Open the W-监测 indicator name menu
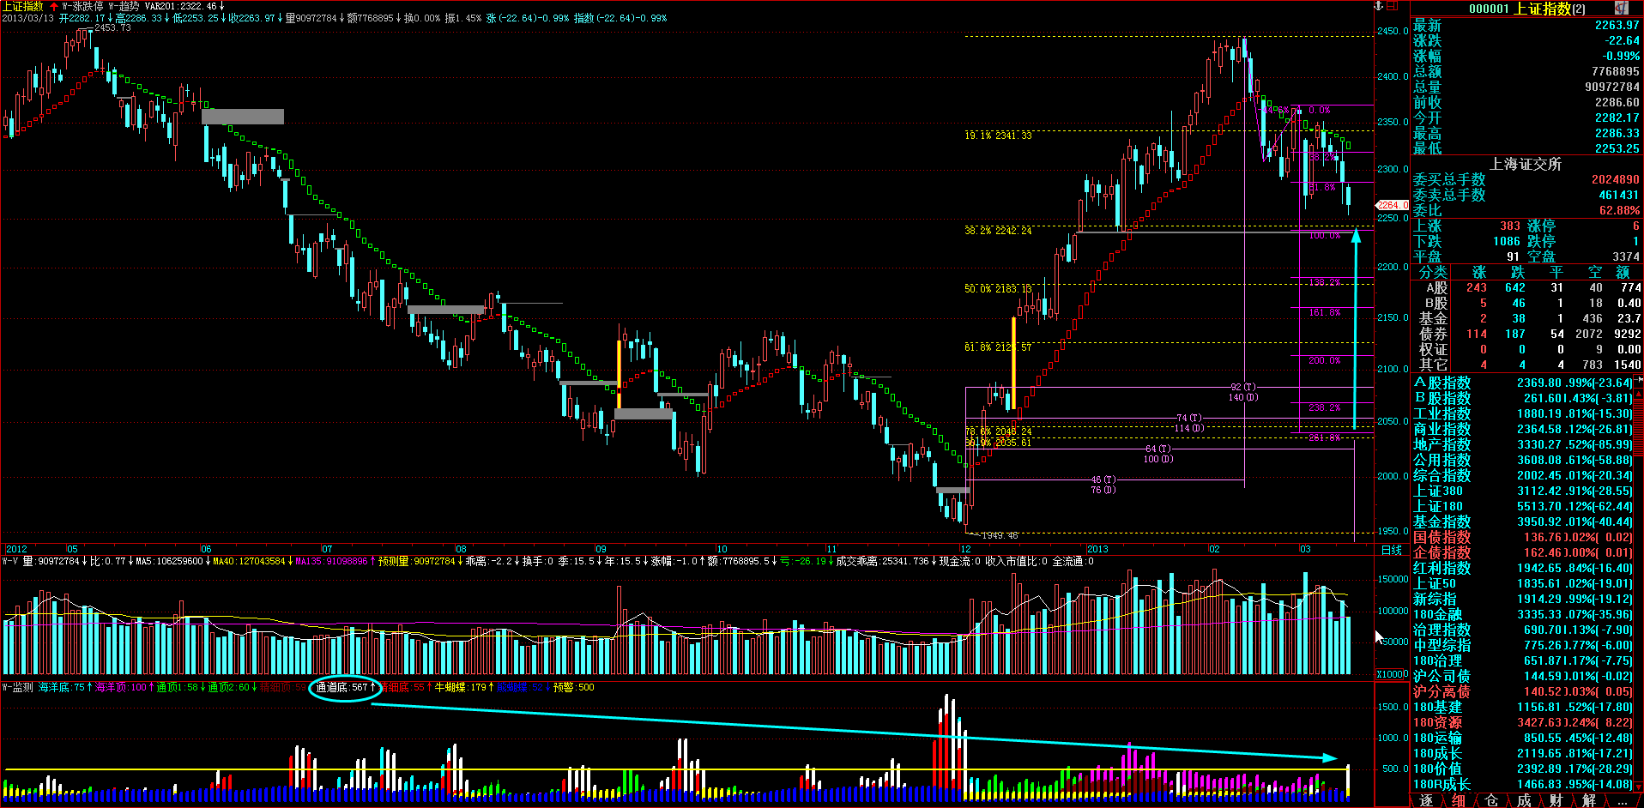Image resolution: width=1644 pixels, height=808 pixels. [17, 687]
